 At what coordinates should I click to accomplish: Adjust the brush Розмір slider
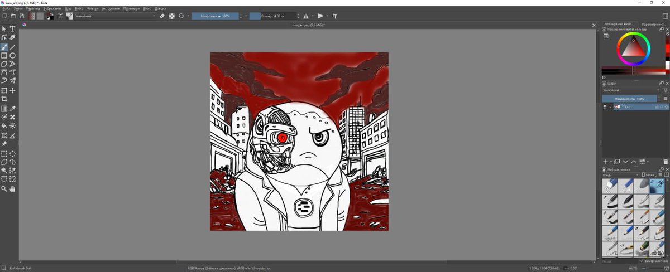(x=273, y=16)
